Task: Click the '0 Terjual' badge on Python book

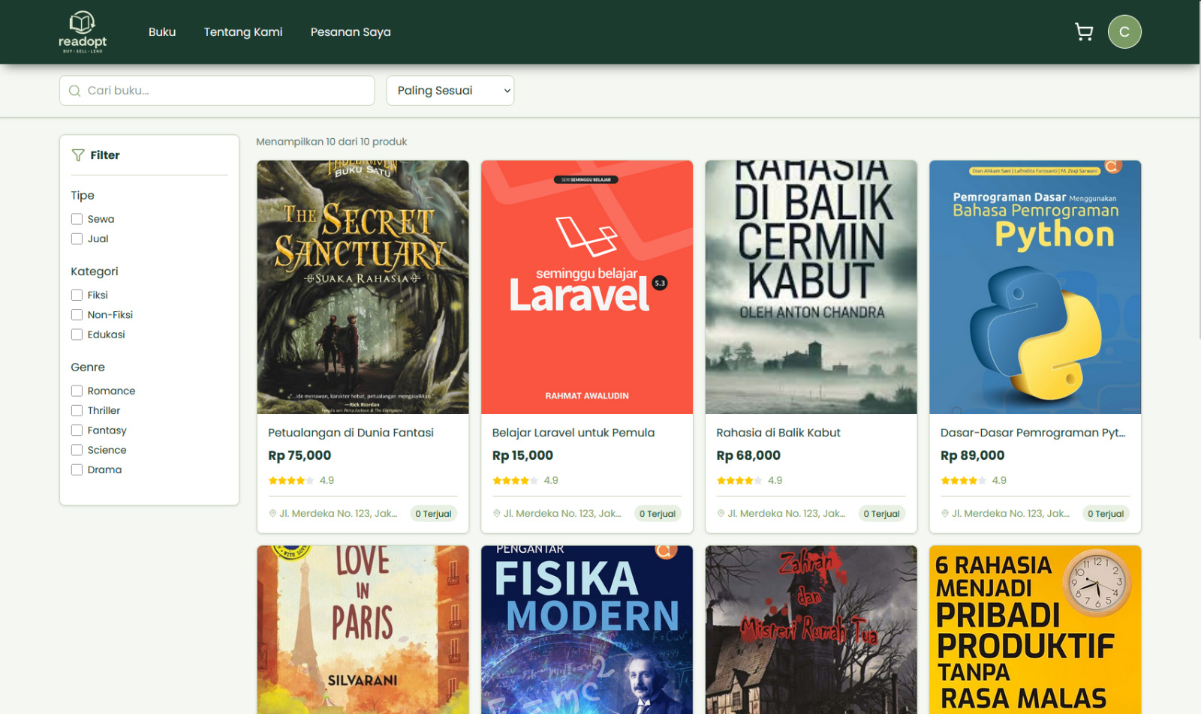Action: pos(1105,514)
